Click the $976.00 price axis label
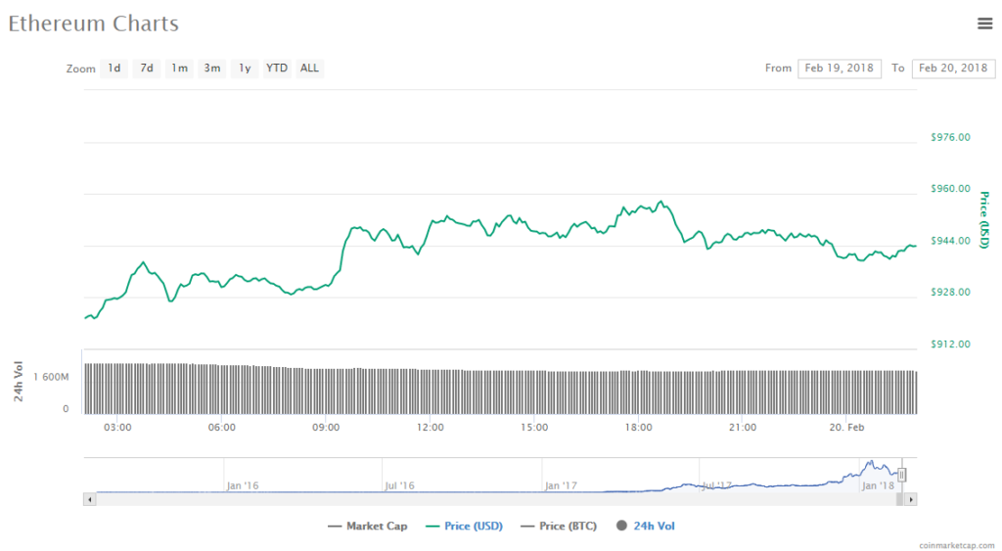Image resolution: width=1002 pixels, height=551 pixels. tap(950, 137)
